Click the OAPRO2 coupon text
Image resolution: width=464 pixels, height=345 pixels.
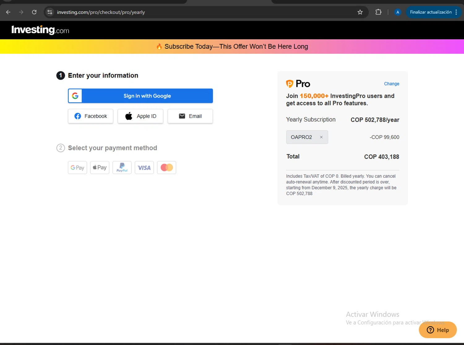click(301, 137)
